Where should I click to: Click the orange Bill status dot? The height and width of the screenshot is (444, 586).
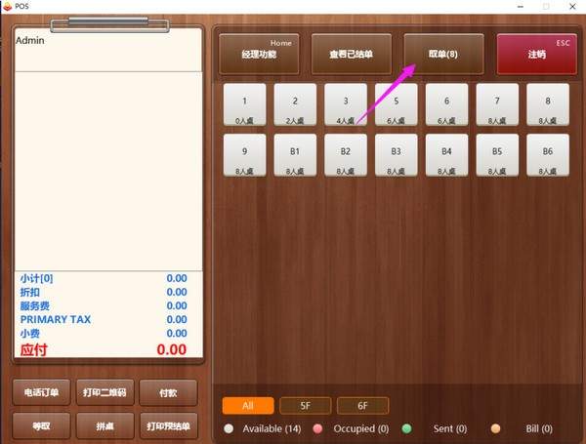pos(495,428)
